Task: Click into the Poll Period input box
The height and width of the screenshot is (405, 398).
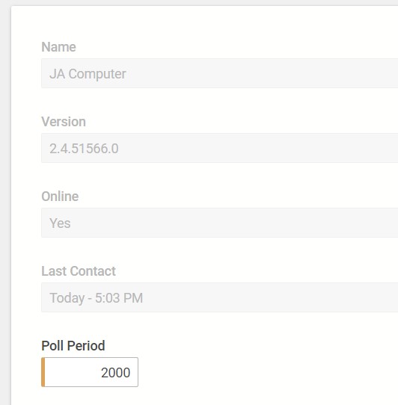Action: tap(90, 372)
